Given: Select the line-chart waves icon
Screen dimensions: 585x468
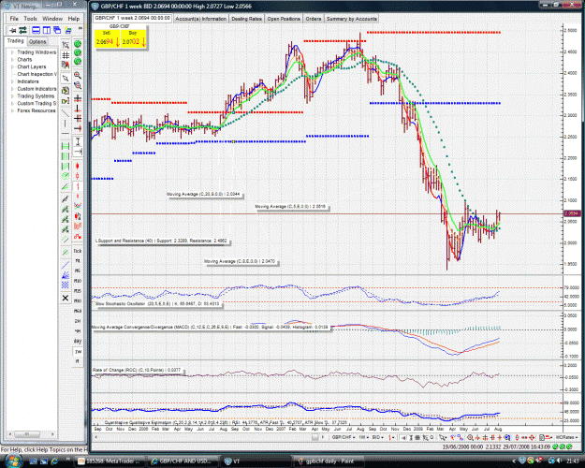Looking at the screenshot, I should point(78,205).
